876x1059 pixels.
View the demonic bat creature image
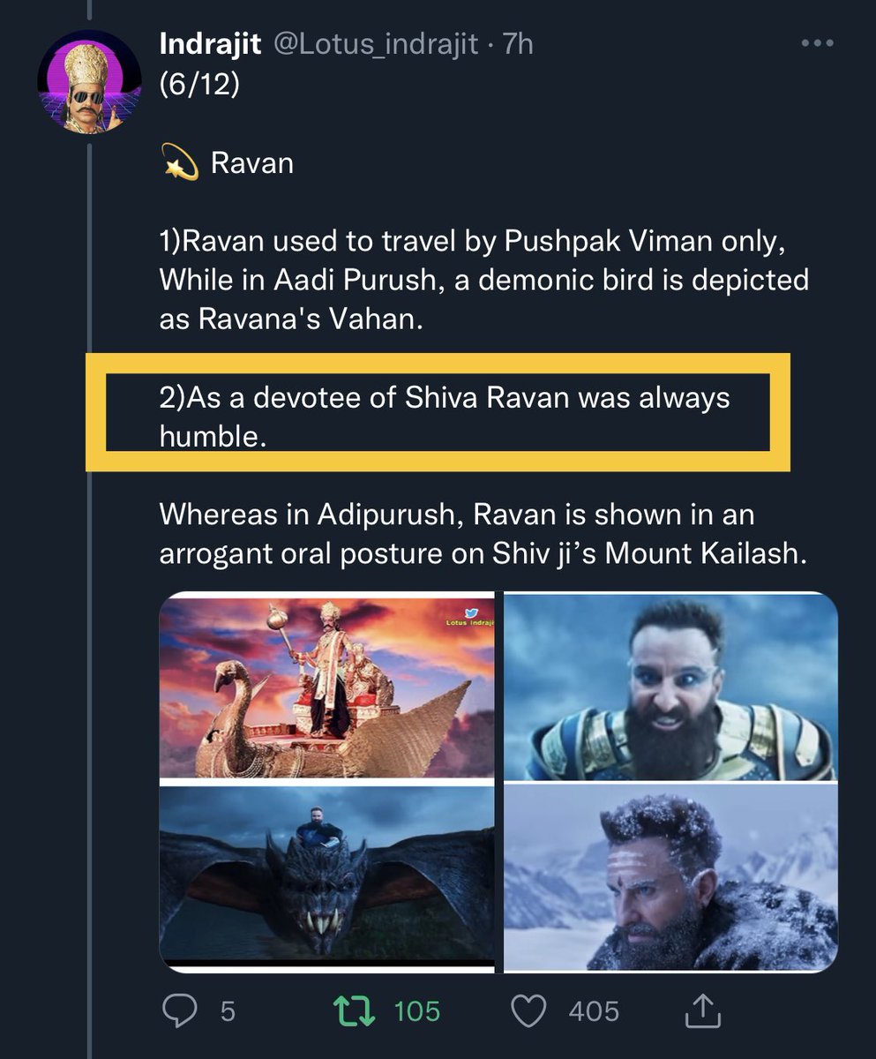click(326, 877)
